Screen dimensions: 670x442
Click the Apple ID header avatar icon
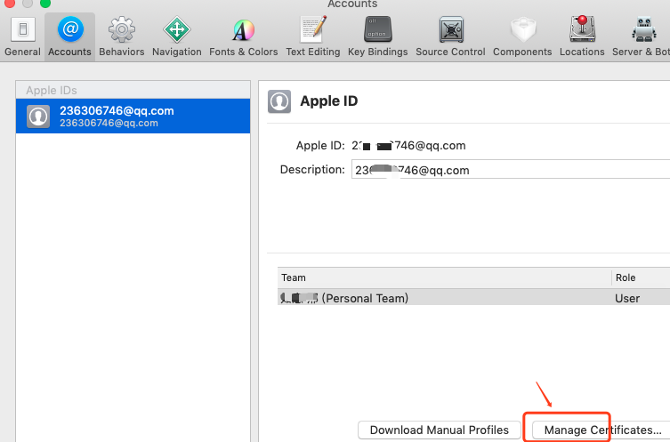(x=279, y=101)
